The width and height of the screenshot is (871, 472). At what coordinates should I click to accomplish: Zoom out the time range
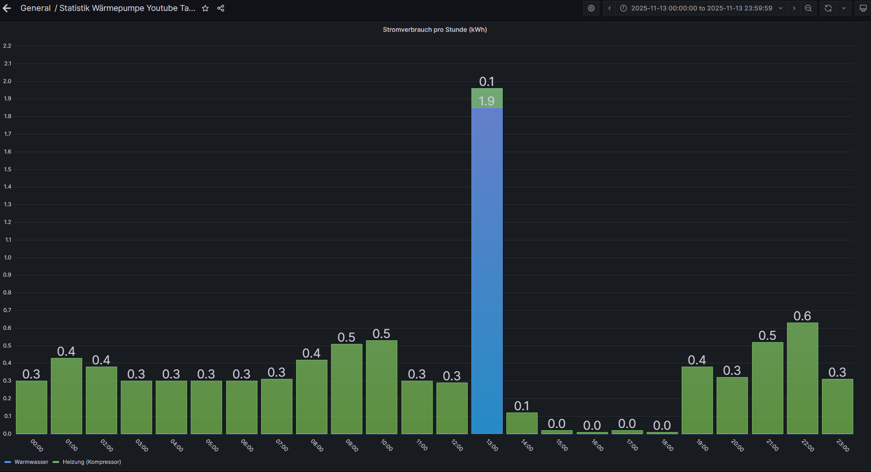[x=808, y=8]
